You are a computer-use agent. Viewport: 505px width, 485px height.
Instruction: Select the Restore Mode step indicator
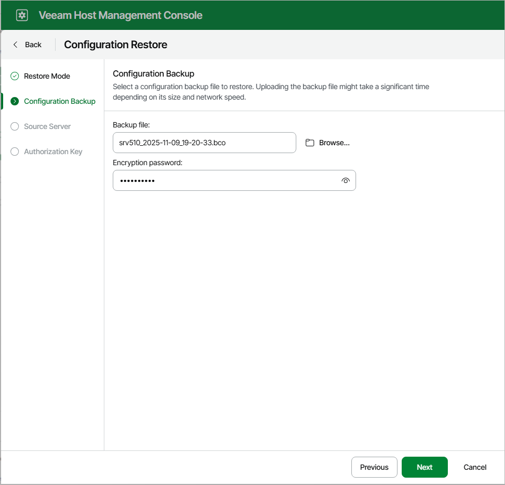pyautogui.click(x=47, y=76)
